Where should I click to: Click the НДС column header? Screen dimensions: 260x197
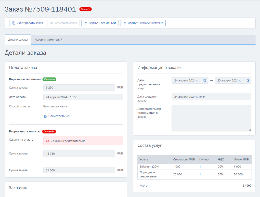221,159
